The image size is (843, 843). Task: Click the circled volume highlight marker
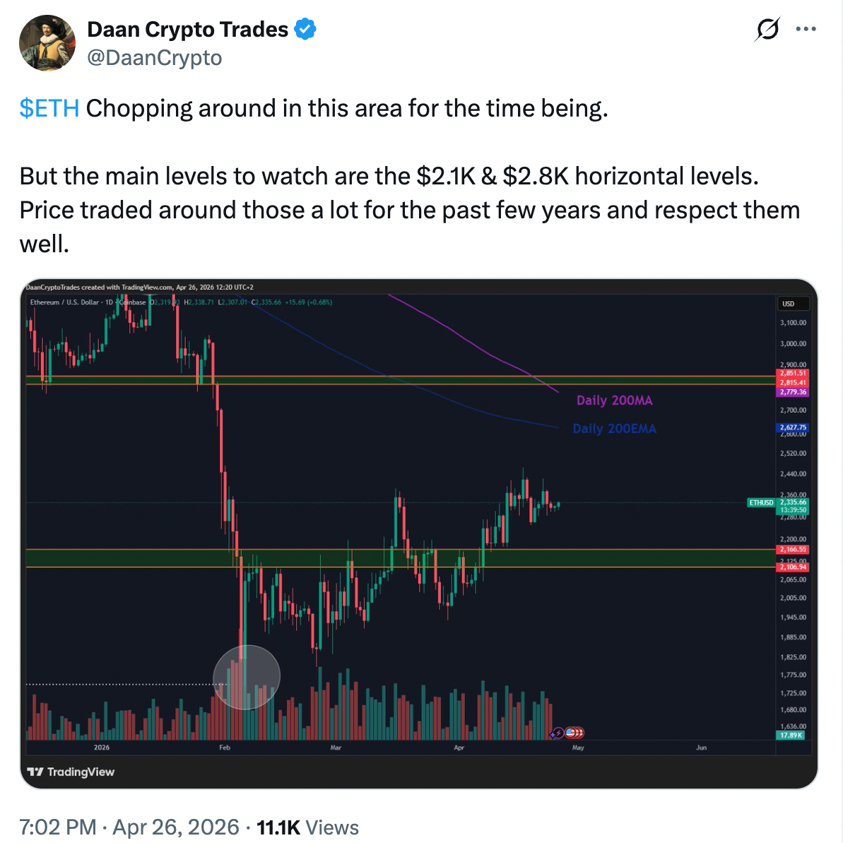(247, 677)
